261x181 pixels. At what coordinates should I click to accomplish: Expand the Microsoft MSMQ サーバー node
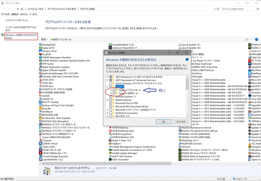pos(108,110)
